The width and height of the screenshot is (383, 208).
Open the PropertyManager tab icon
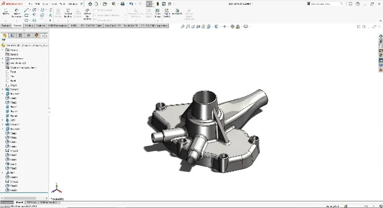12,35
